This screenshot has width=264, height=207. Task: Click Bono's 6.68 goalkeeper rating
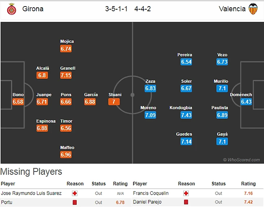tap(18, 102)
